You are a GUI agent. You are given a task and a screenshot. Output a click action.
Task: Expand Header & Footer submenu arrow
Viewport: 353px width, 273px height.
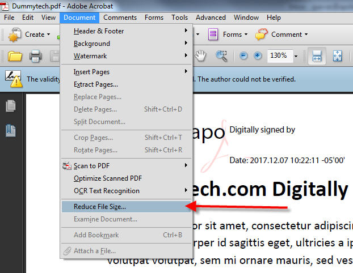pos(186,31)
